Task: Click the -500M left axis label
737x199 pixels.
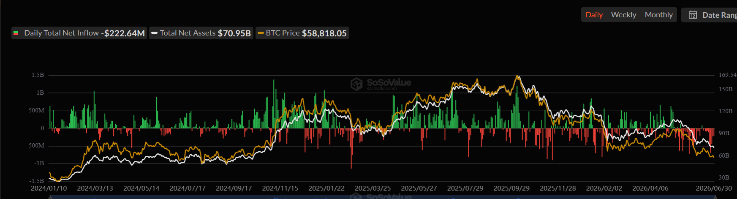Action: (35, 145)
